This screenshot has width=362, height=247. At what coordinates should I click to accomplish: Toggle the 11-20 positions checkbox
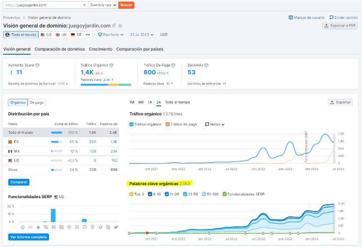coord(167,194)
